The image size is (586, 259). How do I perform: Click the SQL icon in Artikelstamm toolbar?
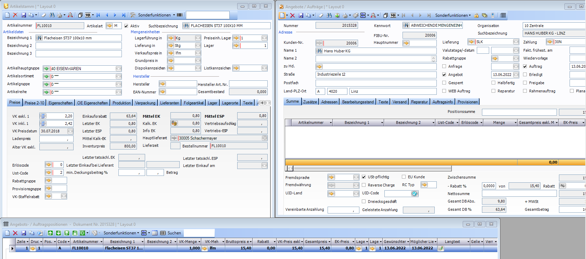pos(88,15)
